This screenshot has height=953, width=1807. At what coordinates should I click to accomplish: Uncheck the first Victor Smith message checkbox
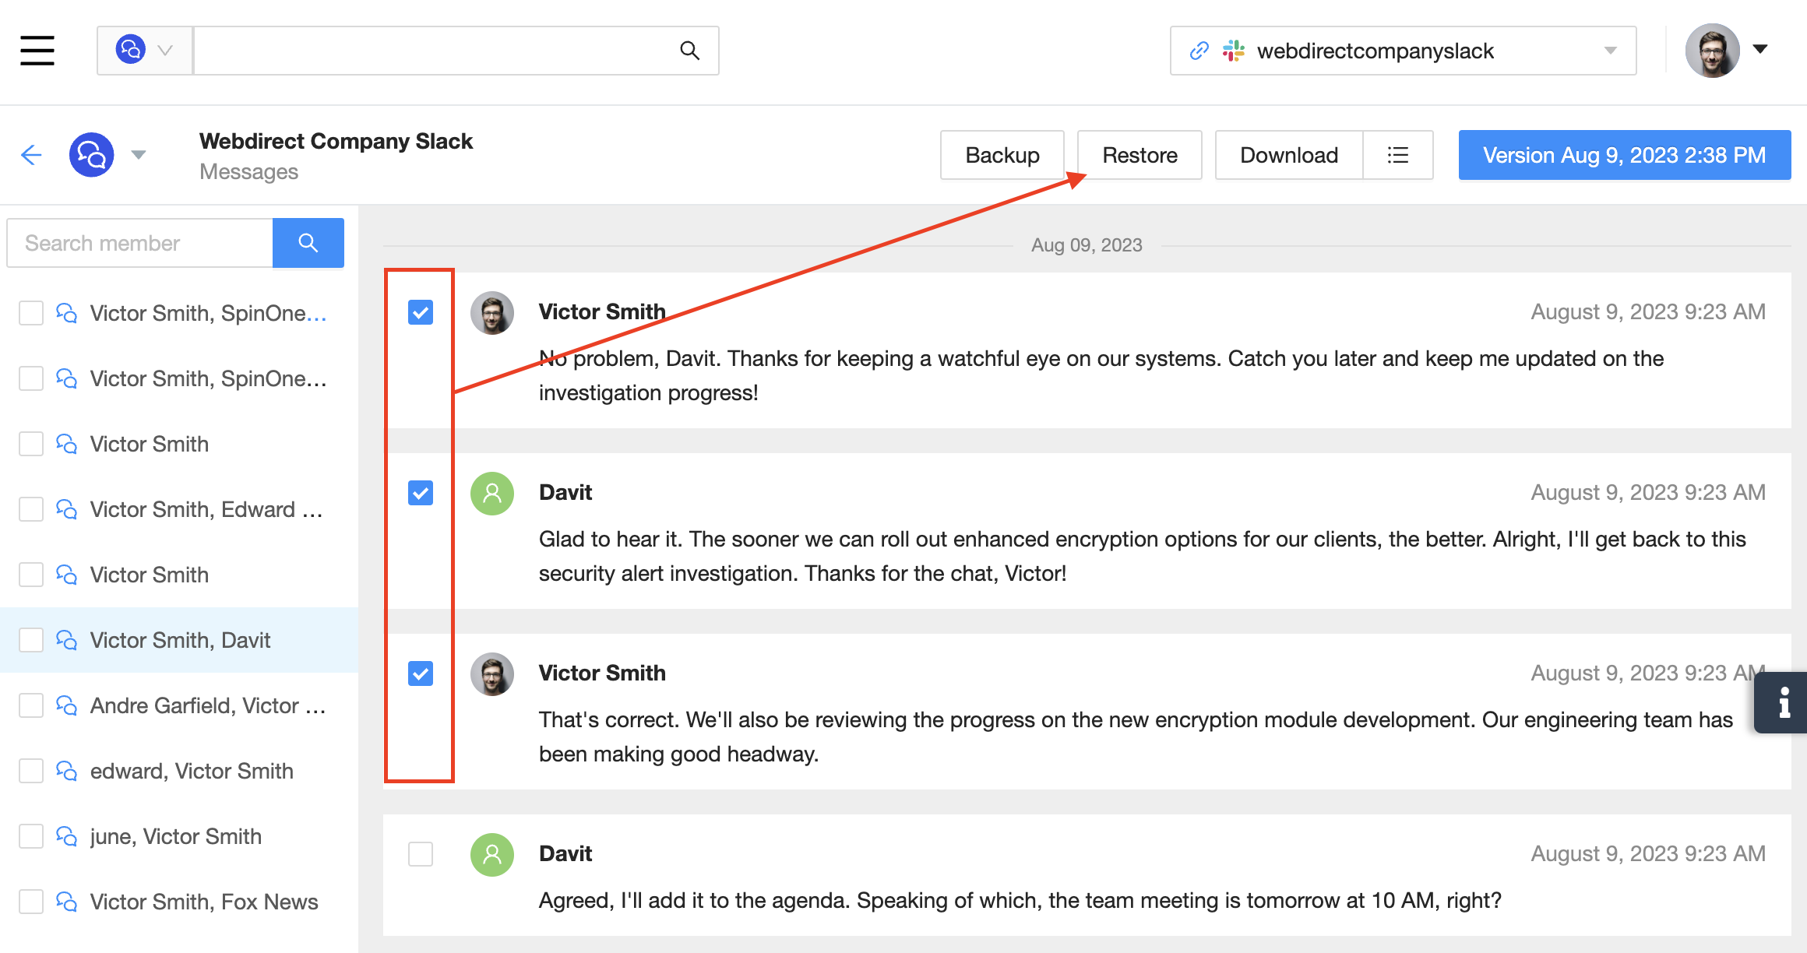click(x=421, y=312)
